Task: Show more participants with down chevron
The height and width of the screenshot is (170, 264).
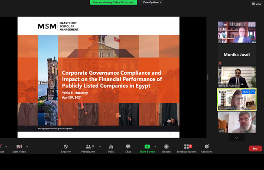Action: point(237,138)
